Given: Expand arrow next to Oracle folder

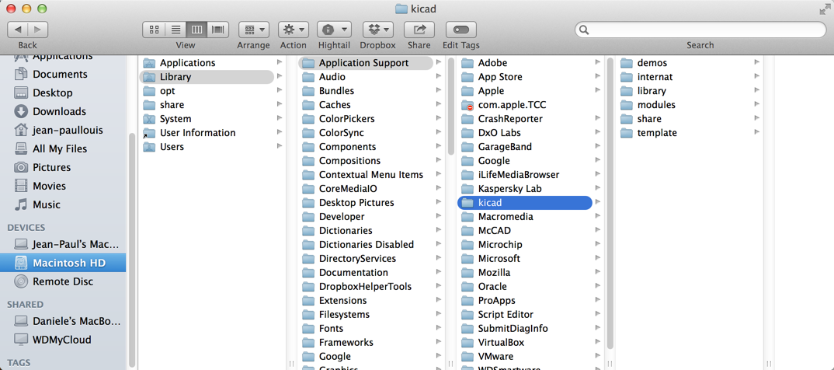Looking at the screenshot, I should (598, 286).
